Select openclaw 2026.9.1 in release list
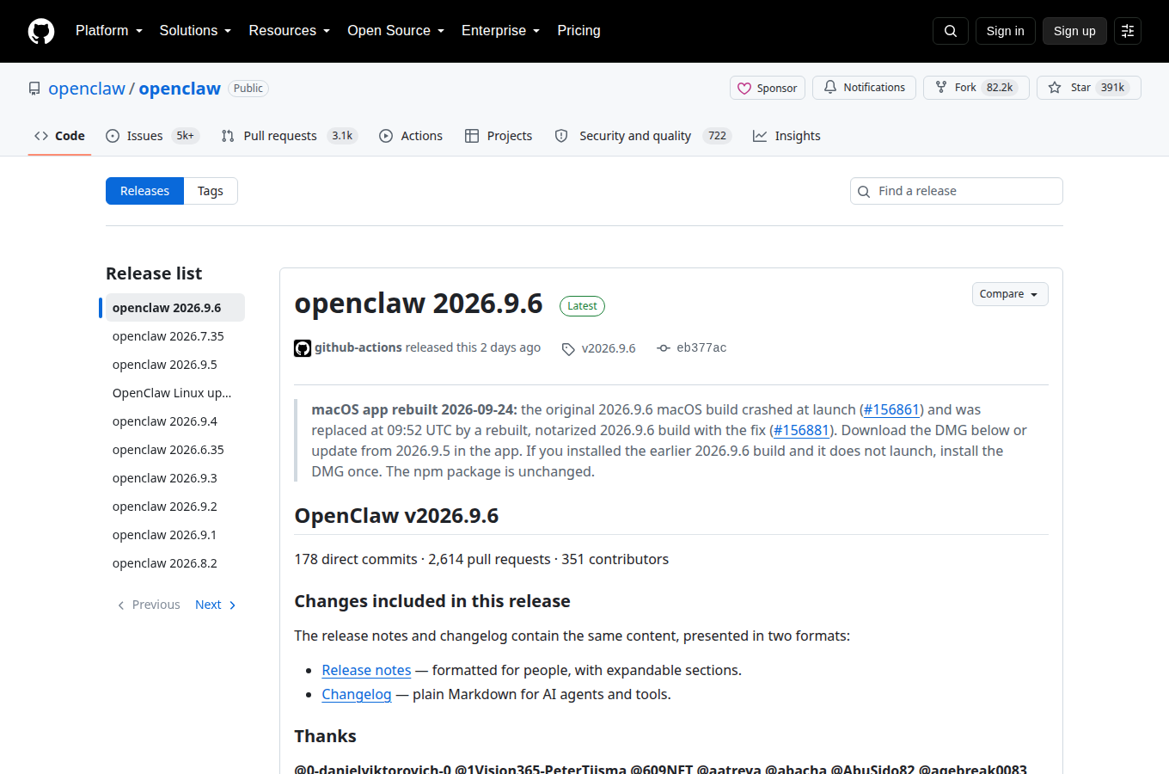The width and height of the screenshot is (1169, 774). click(x=175, y=535)
